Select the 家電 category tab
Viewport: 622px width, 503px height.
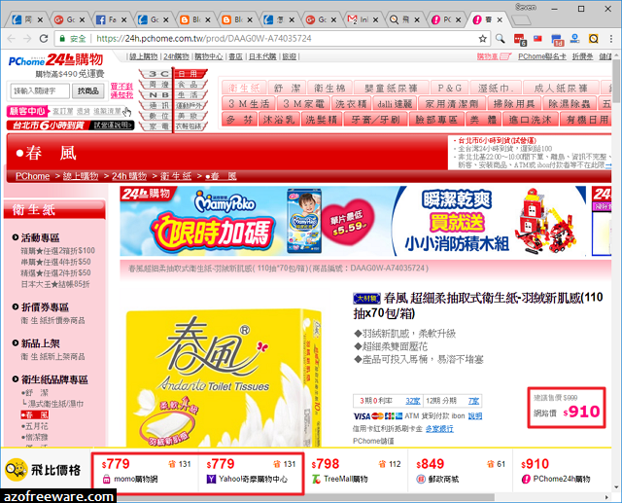click(x=157, y=126)
